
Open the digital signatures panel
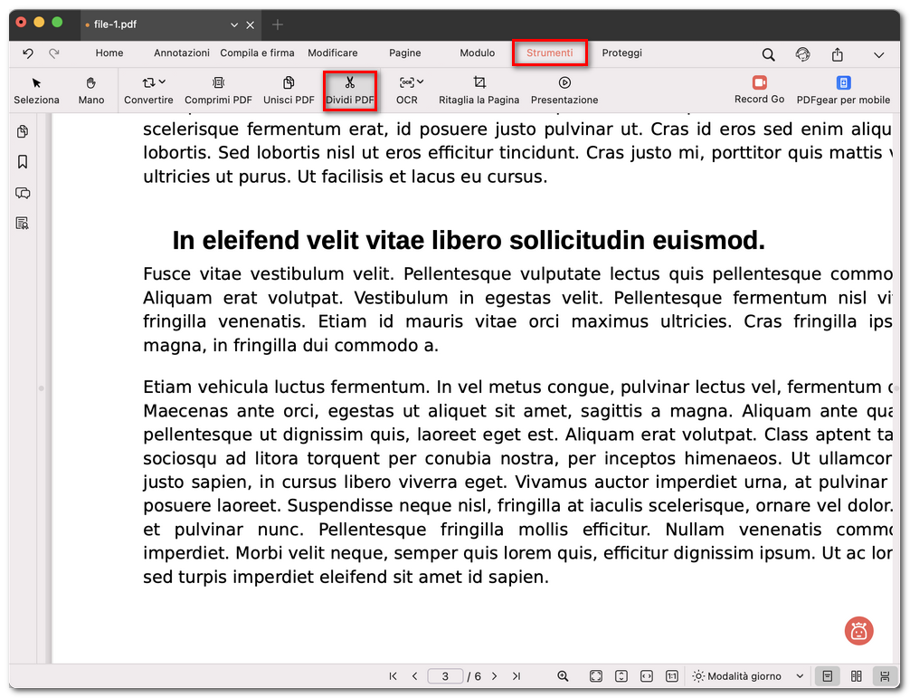(x=23, y=223)
